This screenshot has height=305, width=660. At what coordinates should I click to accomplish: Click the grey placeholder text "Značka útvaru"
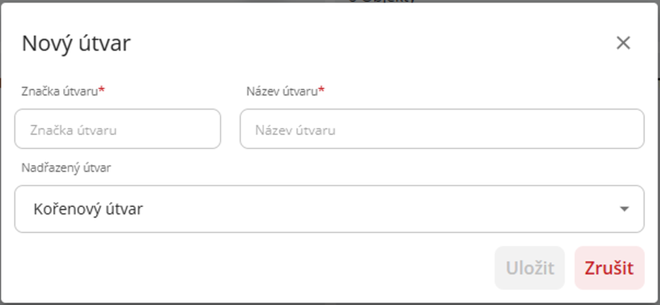[73, 129]
